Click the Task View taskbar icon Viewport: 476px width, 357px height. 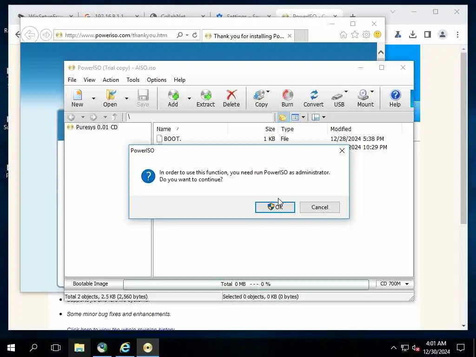click(56, 348)
